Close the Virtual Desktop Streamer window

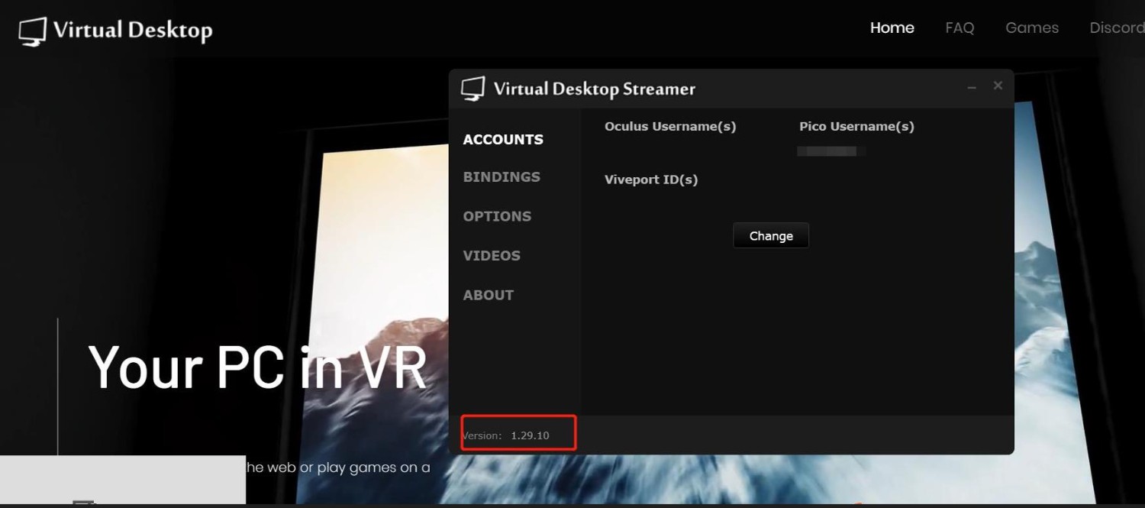click(x=998, y=86)
